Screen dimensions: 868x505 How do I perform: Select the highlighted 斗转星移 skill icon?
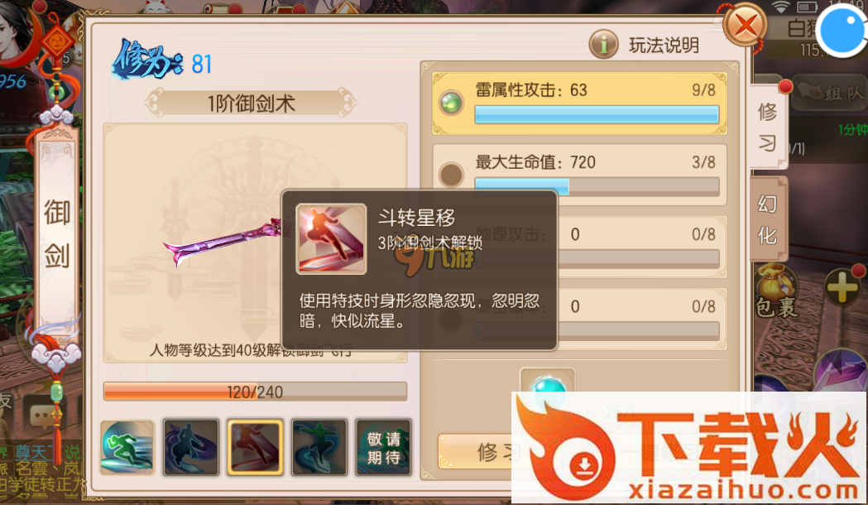click(x=255, y=447)
